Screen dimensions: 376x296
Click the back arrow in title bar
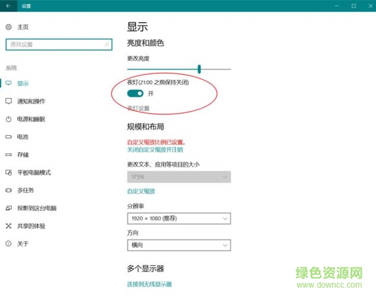(8, 6)
